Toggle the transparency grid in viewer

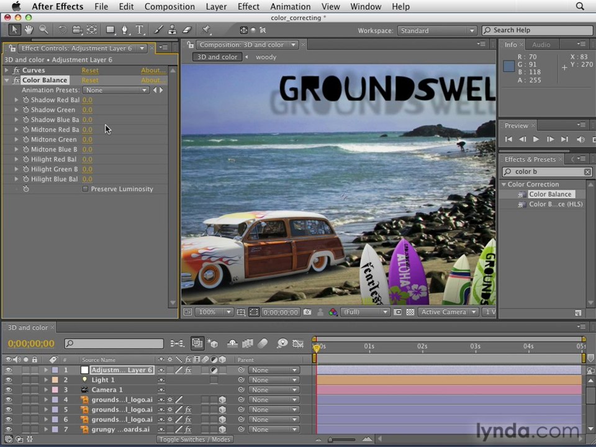[x=410, y=312]
